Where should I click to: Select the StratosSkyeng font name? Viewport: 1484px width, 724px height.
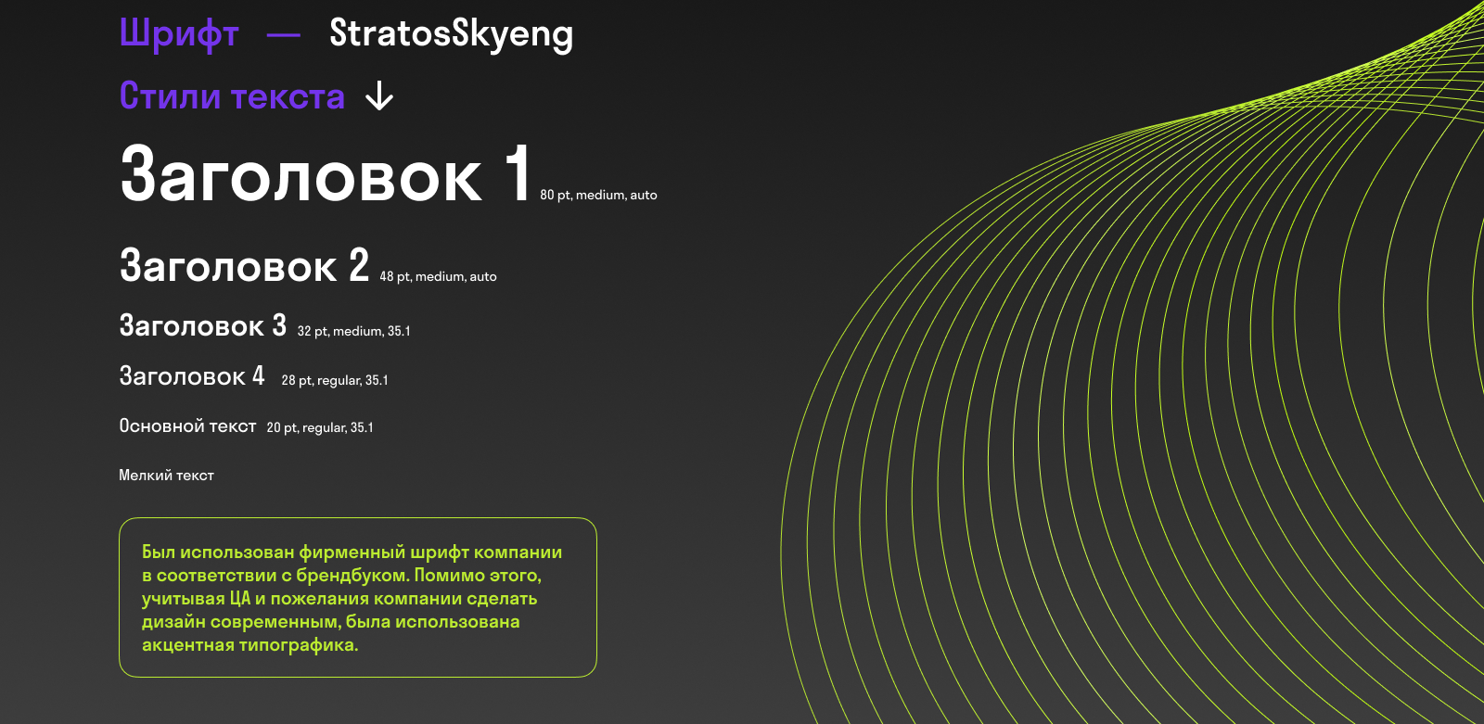[x=452, y=34]
